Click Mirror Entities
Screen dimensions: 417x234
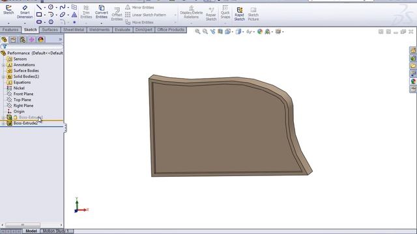click(140, 7)
